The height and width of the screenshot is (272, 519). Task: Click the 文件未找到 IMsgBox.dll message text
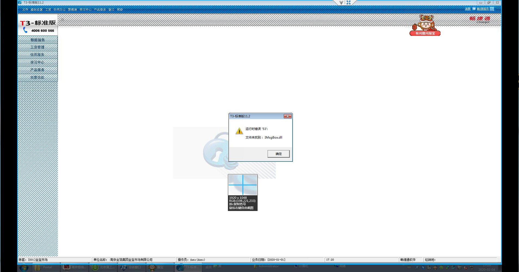pos(264,137)
